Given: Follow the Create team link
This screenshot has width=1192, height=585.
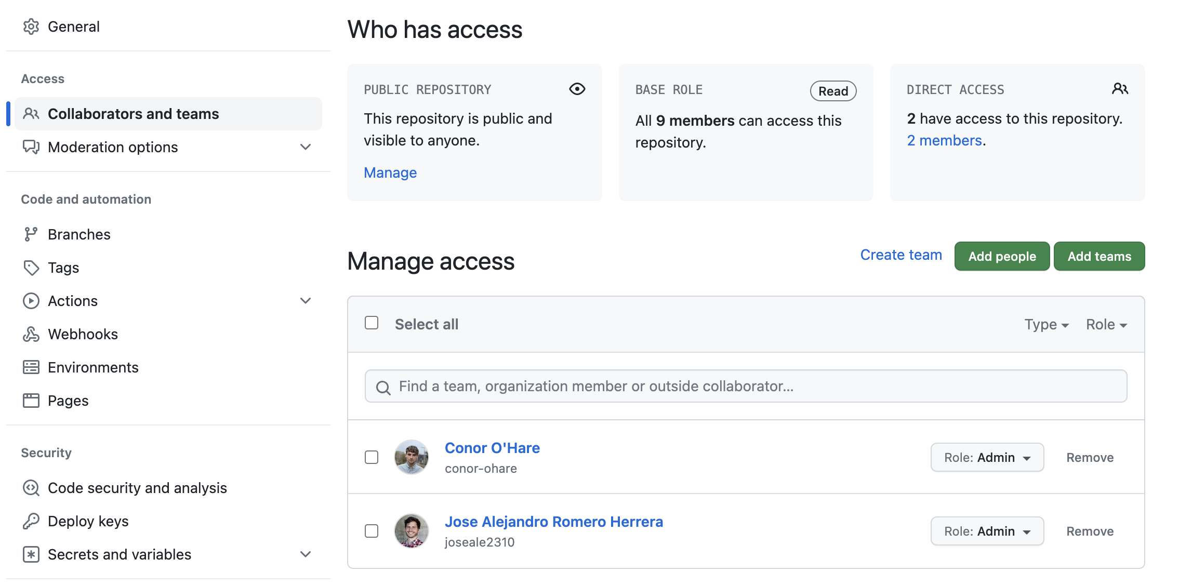Looking at the screenshot, I should click(x=900, y=255).
